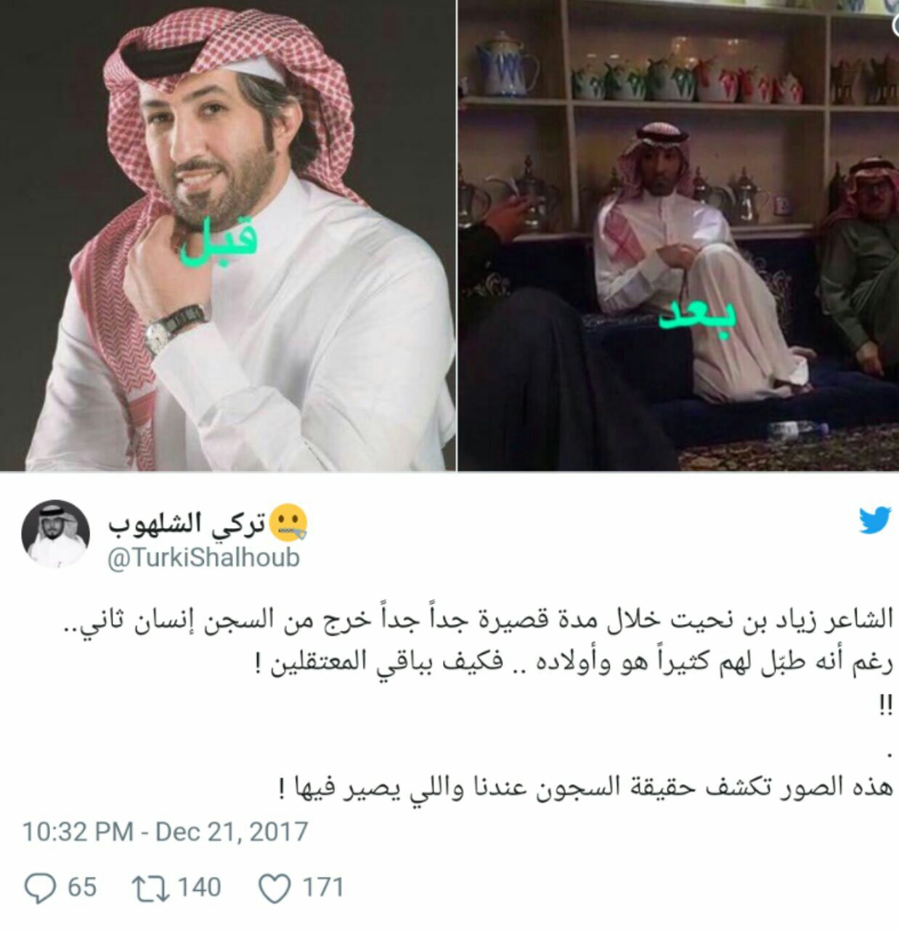Click the heart like icon

275,888
